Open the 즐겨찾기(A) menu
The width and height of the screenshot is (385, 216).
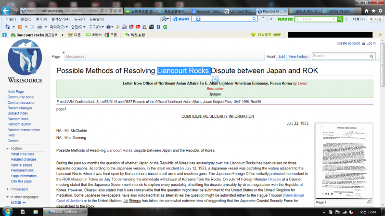57,19
